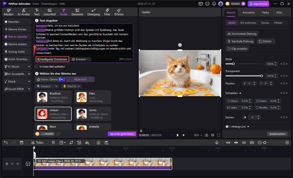293x178 pixels.
Task: Toggle the Position keyframe diamond
Action: tap(284, 83)
